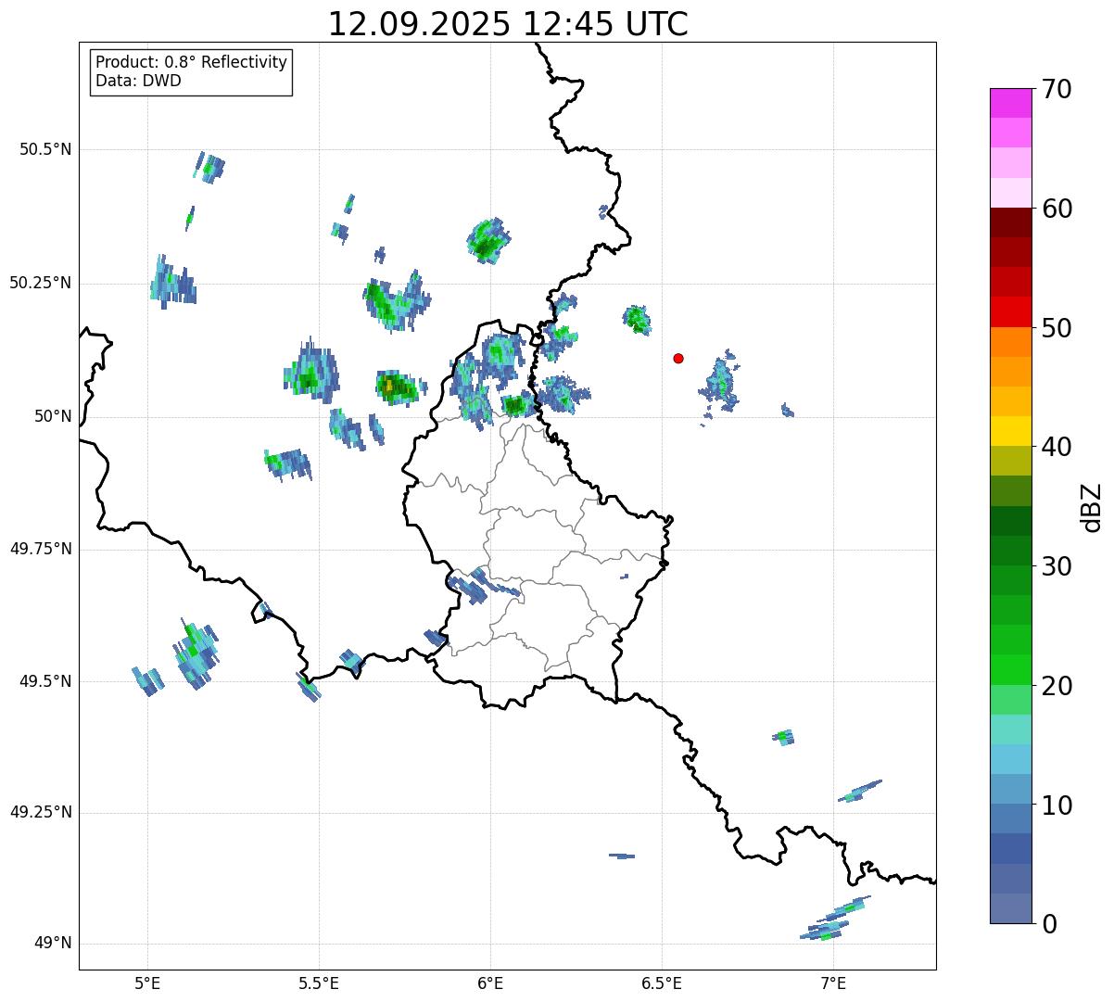Click the 49.75°N latitude axis label
The height and width of the screenshot is (1002, 1114).
tap(41, 549)
